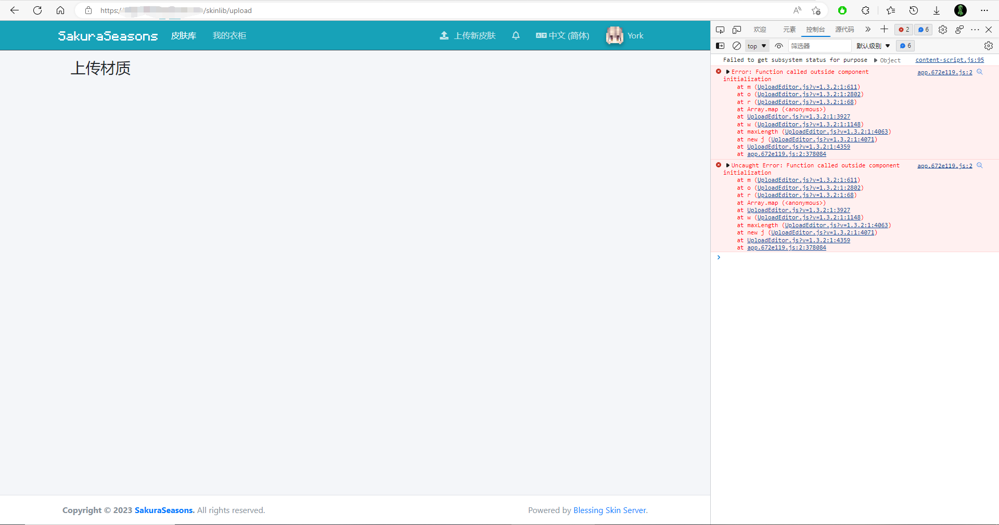Click the browser address bar URL
The image size is (999, 525).
pos(176,10)
